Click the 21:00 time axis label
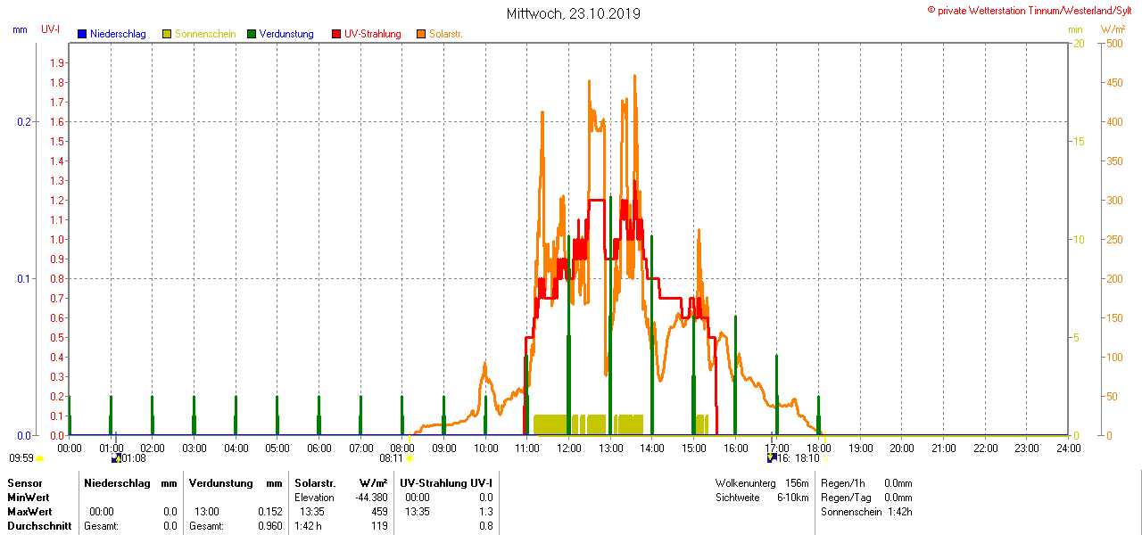The height and width of the screenshot is (535, 1142). tap(943, 448)
